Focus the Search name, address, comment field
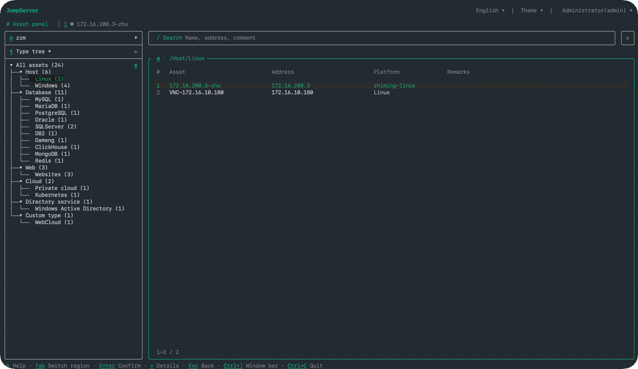This screenshot has height=369, width=638. click(x=382, y=38)
